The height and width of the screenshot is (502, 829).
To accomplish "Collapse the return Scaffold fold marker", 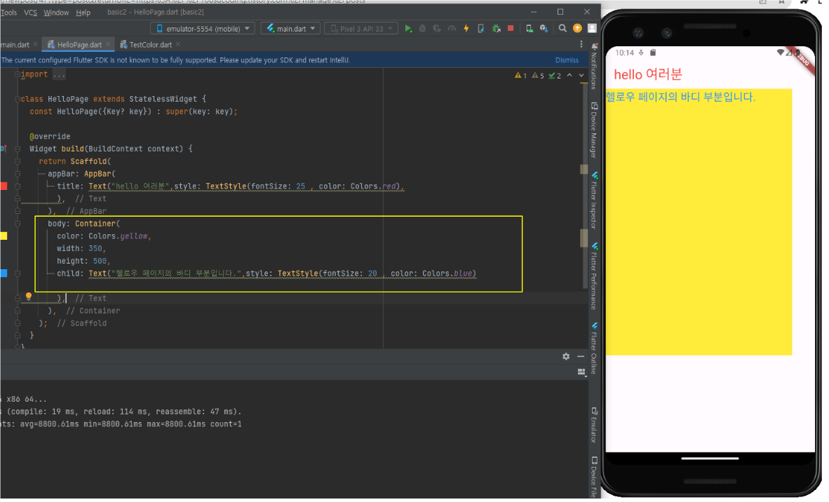I will (x=18, y=162).
